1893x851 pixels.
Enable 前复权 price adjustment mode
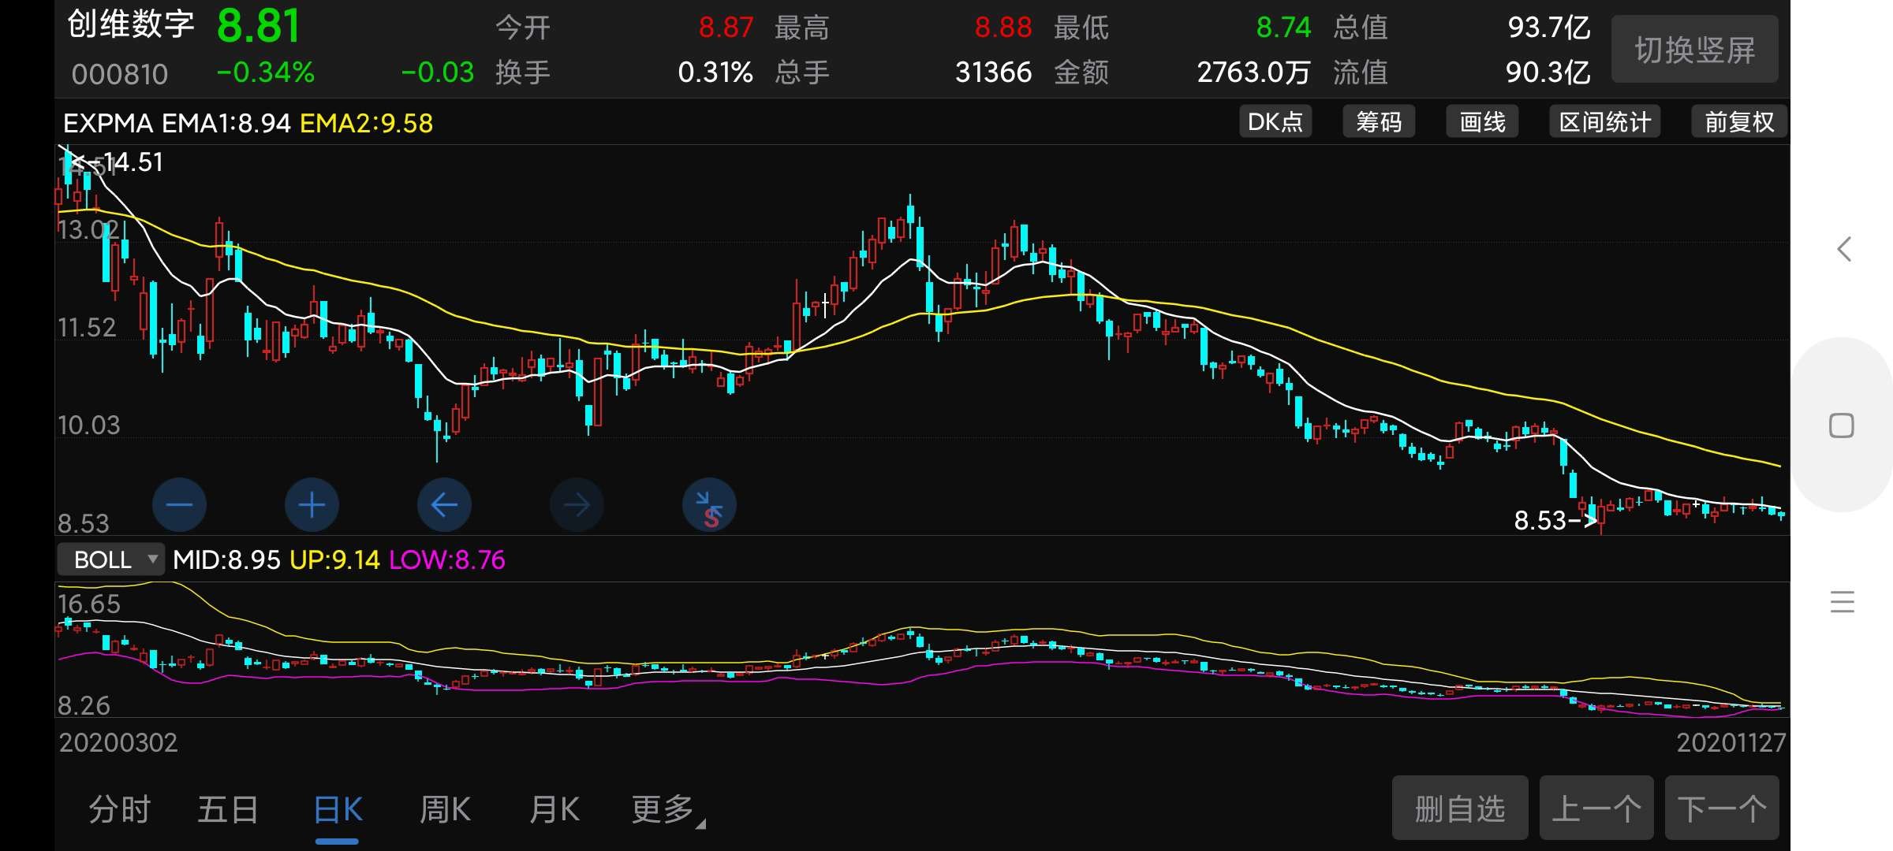(x=1738, y=121)
